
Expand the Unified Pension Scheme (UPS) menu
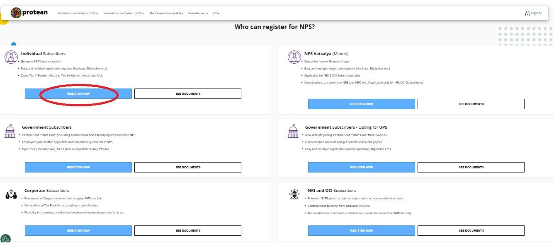[78, 13]
